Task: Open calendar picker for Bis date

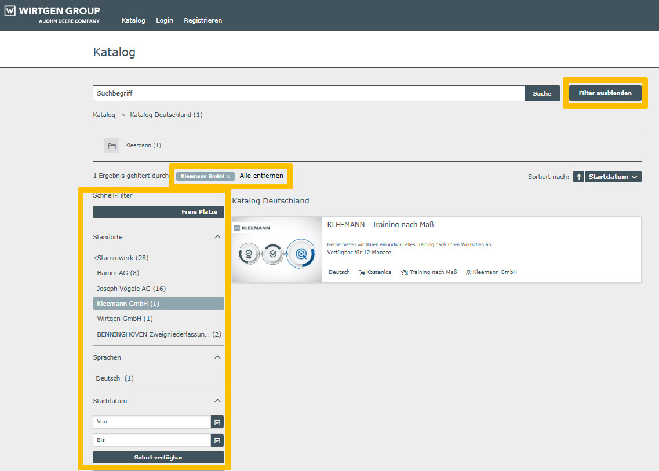Action: pos(217,441)
